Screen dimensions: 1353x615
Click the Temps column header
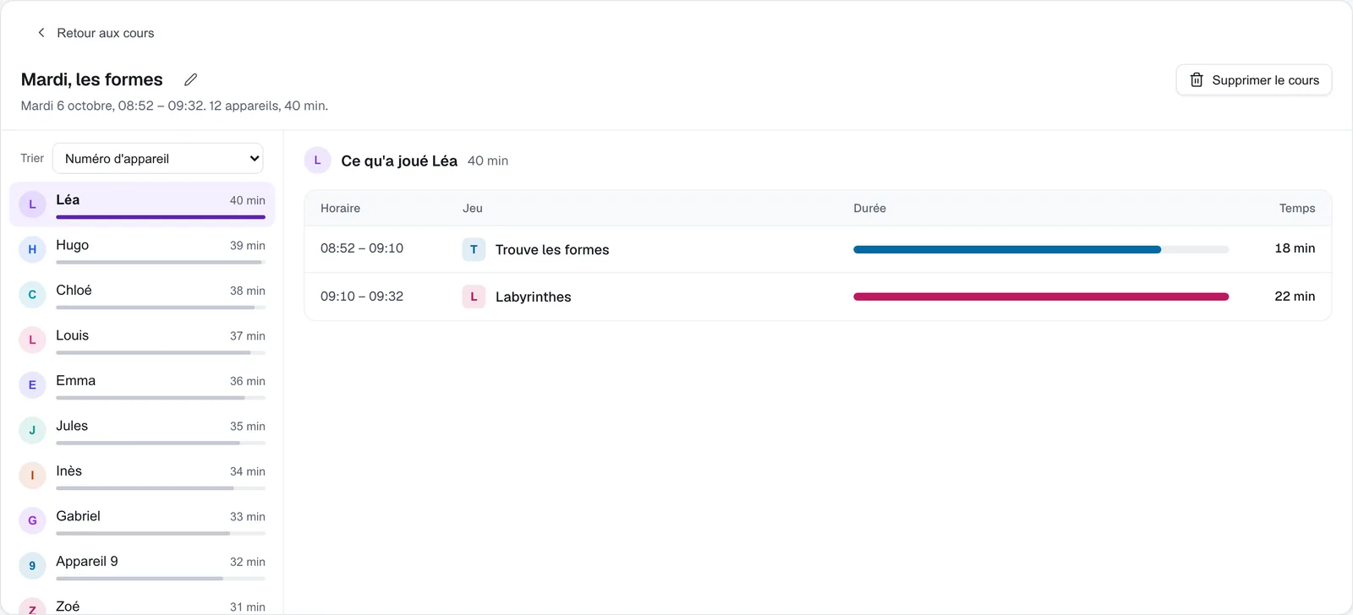[x=1297, y=208]
